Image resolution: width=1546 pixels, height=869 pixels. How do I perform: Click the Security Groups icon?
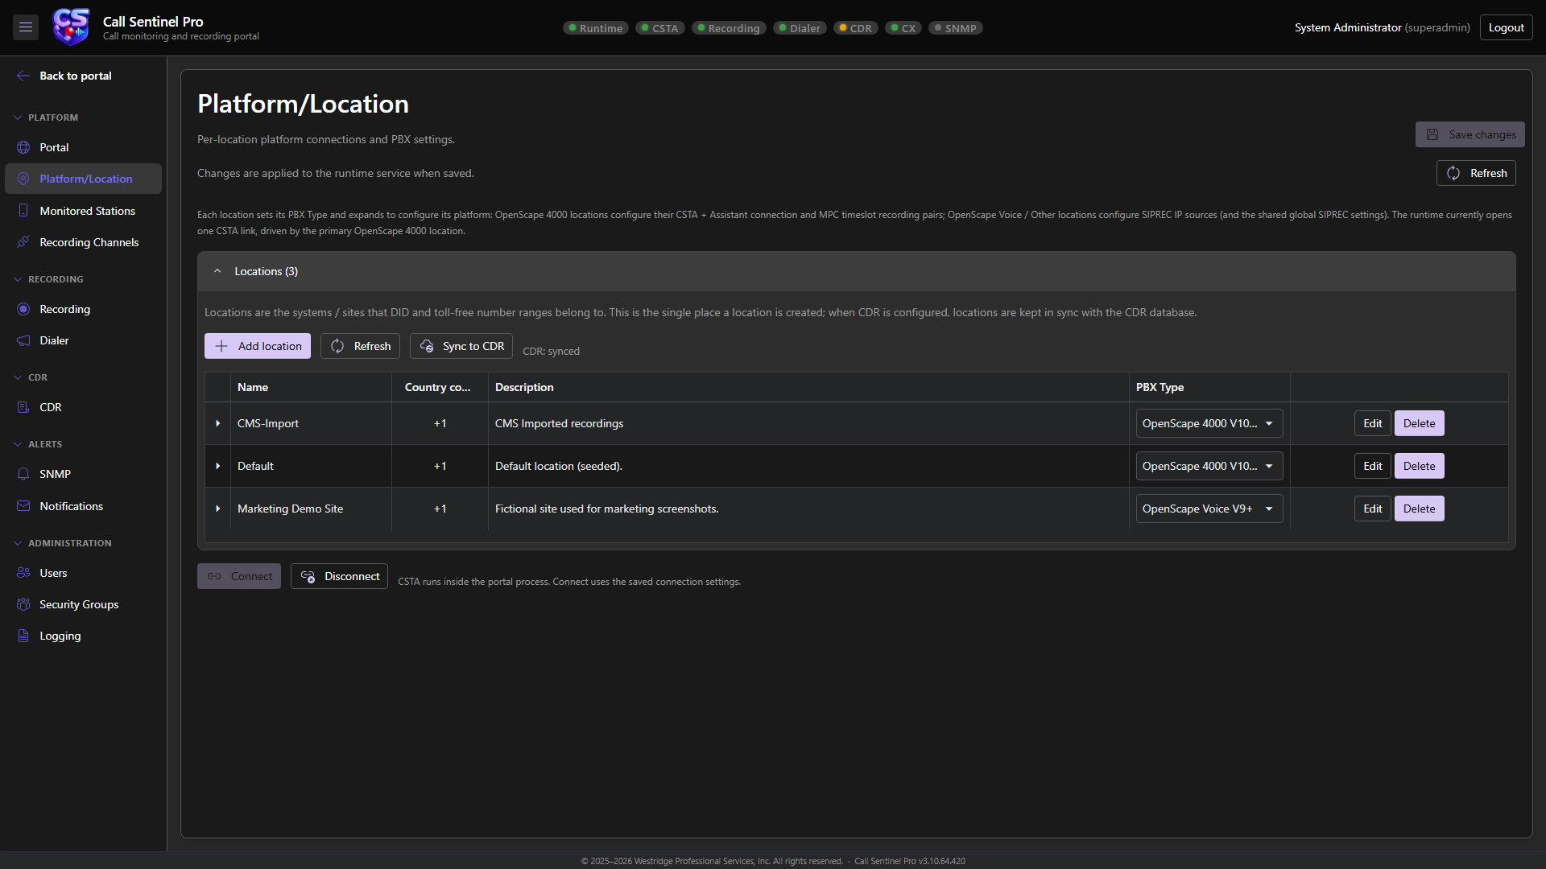23,604
